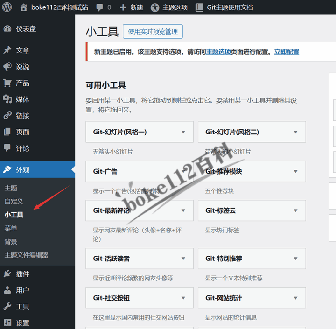Click the shopping cart icon for 产品
This screenshot has width=336, height=329.
[x=7, y=83]
